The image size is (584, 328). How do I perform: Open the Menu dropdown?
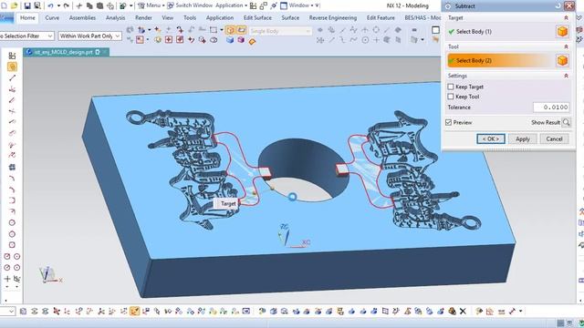point(151,5)
